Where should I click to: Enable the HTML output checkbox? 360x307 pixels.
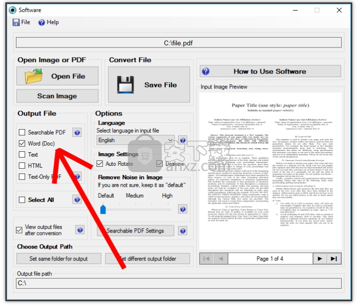tap(22, 165)
